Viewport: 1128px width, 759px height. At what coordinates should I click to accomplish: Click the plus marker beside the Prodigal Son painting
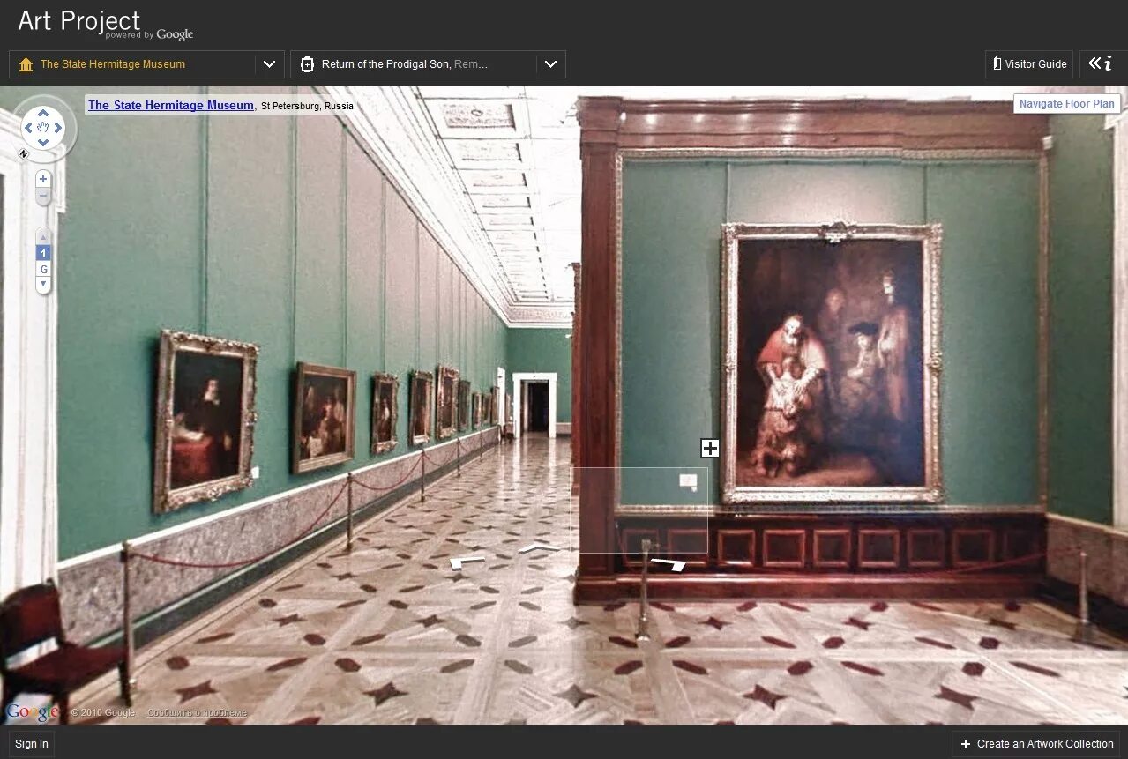(710, 448)
